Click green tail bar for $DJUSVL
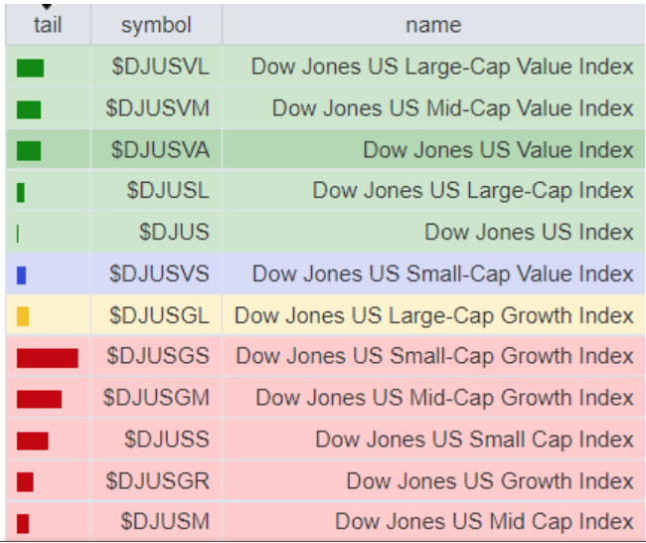The height and width of the screenshot is (543, 646). (30, 68)
